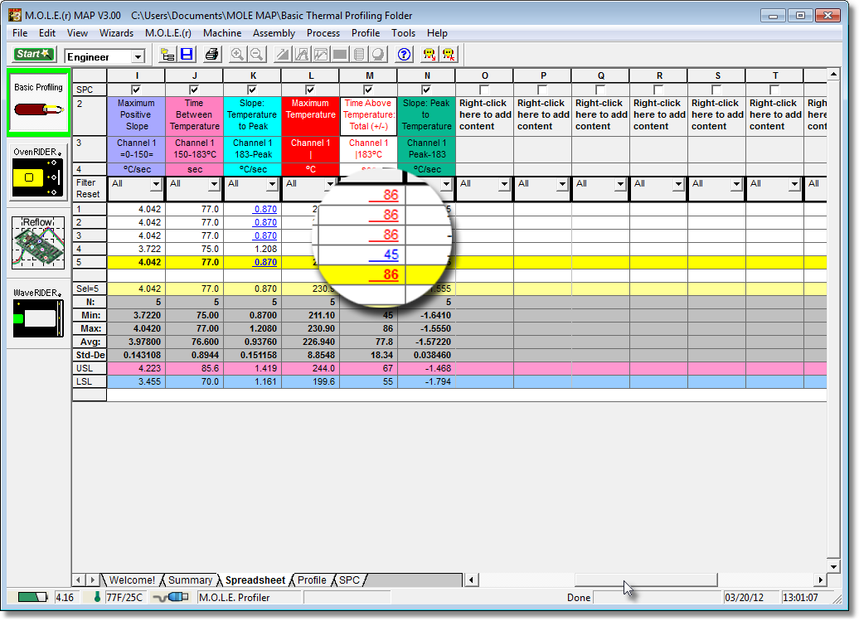Switch to the SPC sheet tab
Image resolution: width=859 pixels, height=621 pixels.
350,580
